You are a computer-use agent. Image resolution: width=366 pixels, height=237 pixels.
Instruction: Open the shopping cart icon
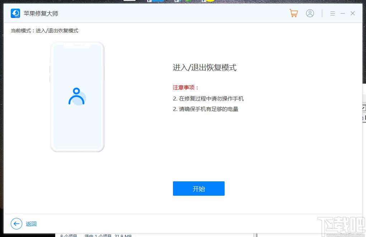(294, 13)
